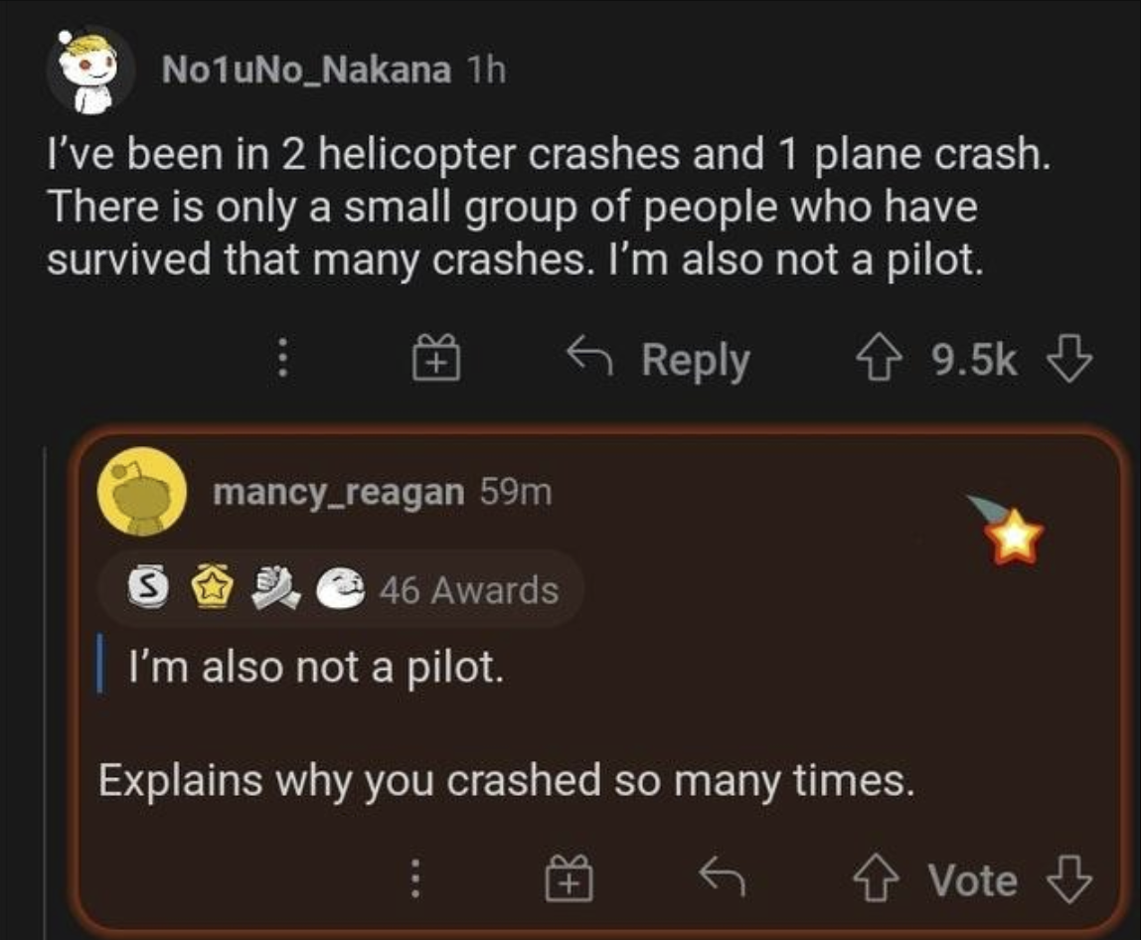Click the quoted "I'm also not a pilot" text
The width and height of the screenshot is (1141, 940).
click(x=313, y=668)
